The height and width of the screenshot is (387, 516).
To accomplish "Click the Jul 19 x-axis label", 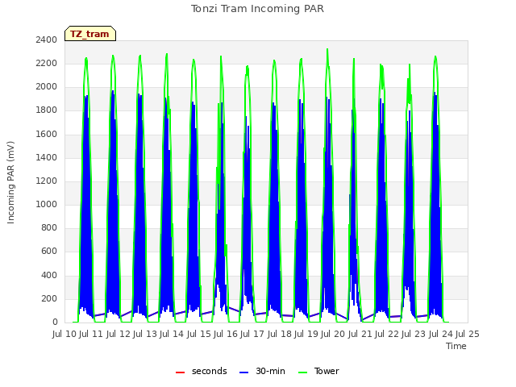I will [x=306, y=335].
